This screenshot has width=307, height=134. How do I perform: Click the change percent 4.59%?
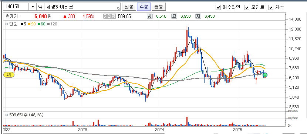[88, 16]
